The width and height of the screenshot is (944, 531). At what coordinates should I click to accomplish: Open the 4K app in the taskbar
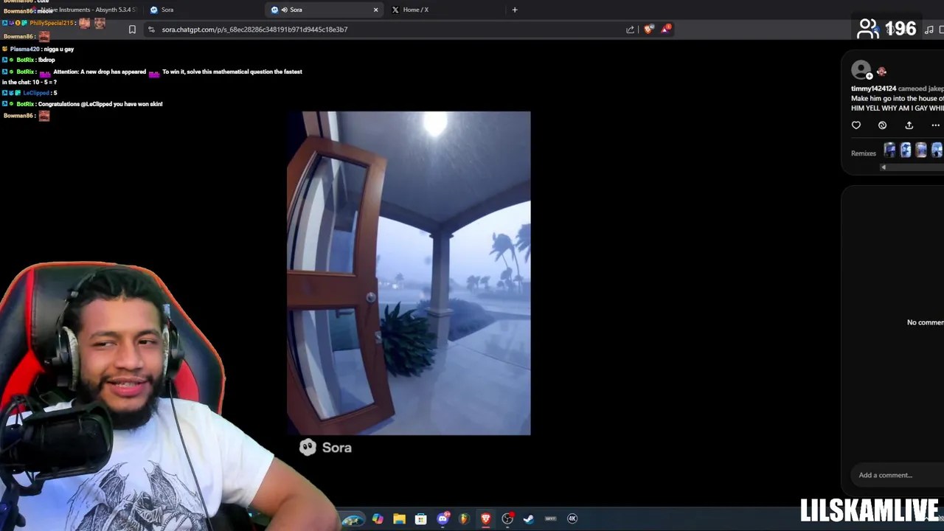point(572,518)
